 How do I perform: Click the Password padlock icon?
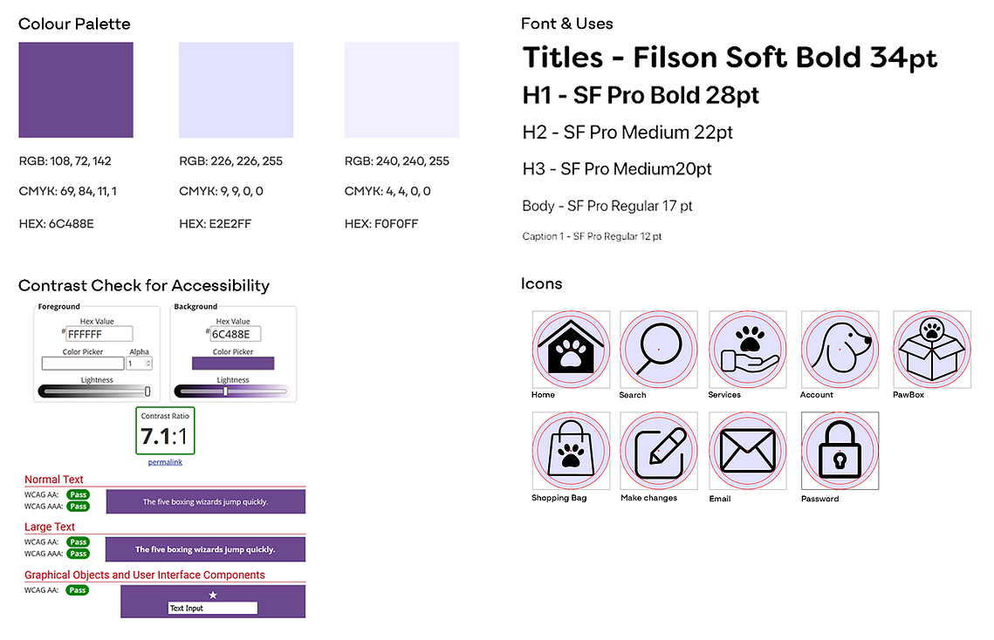point(840,451)
